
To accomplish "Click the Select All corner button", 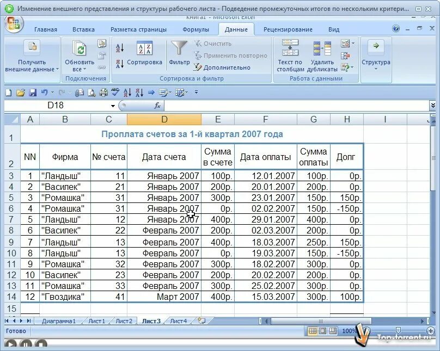I will 12,119.
